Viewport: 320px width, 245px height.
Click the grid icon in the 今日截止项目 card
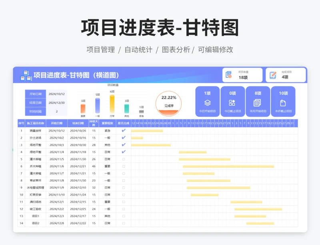[232, 103]
